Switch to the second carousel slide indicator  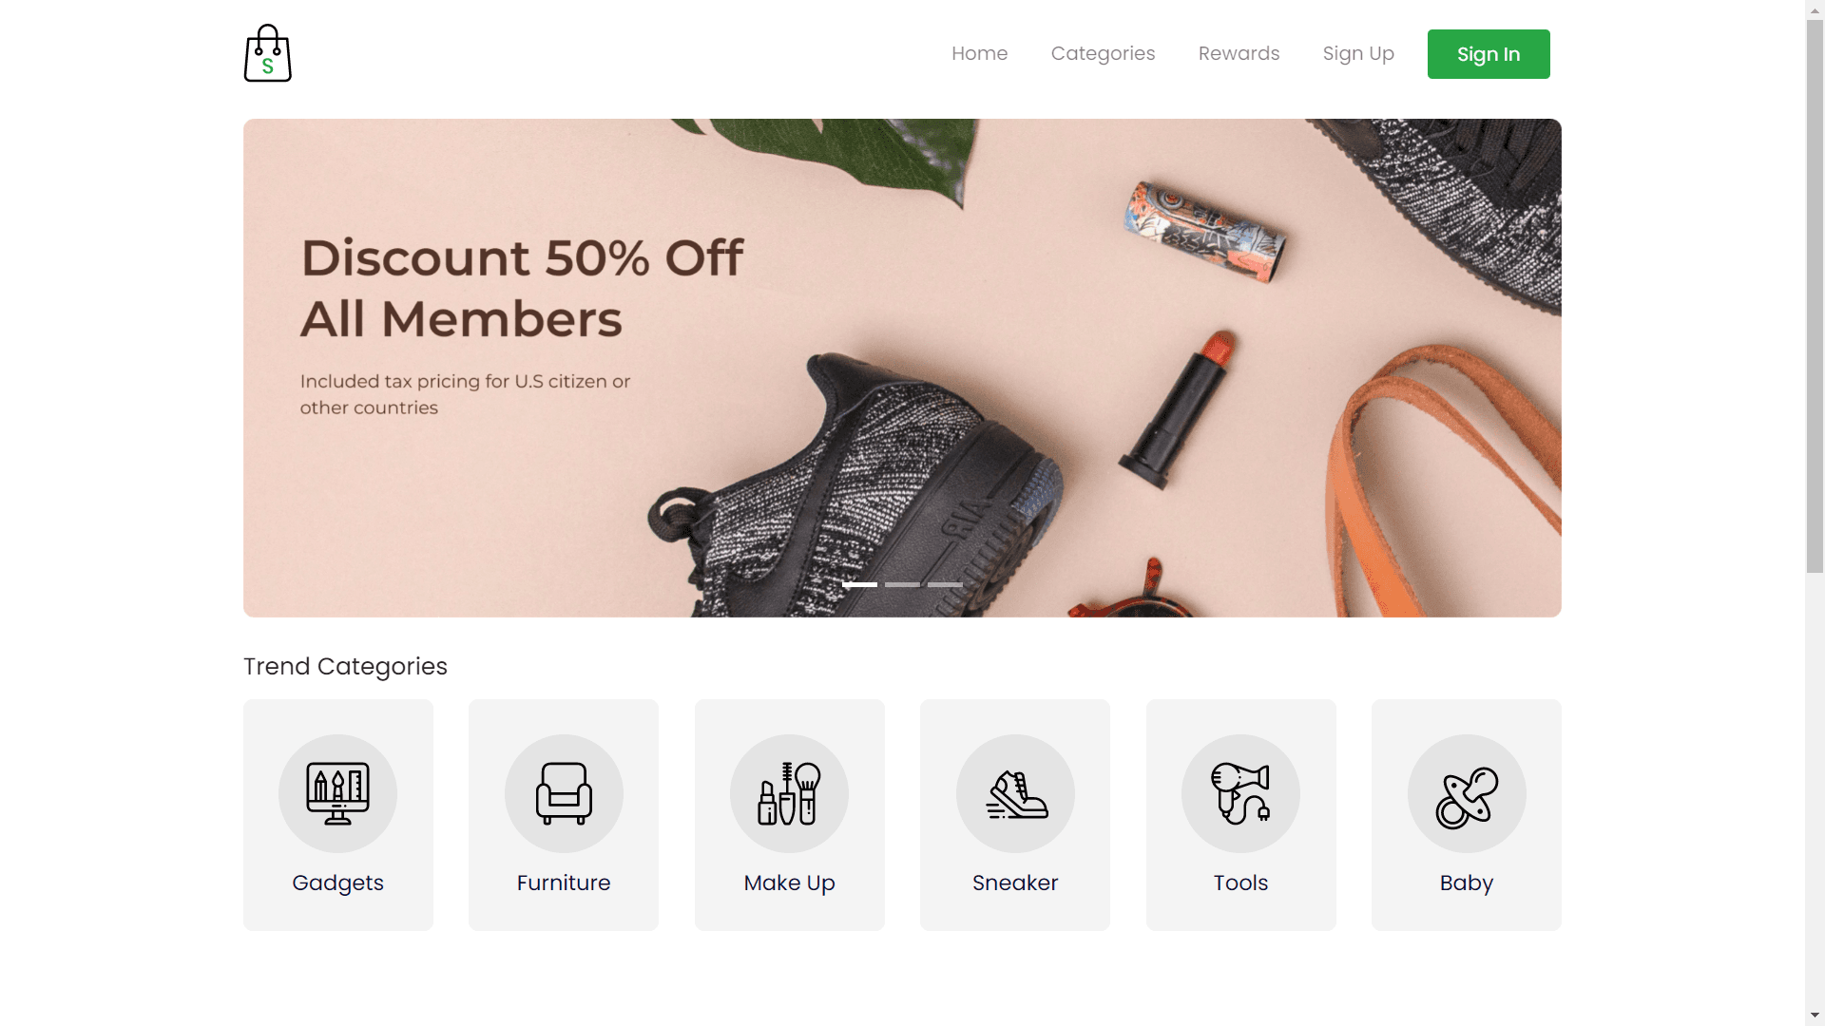(x=902, y=584)
